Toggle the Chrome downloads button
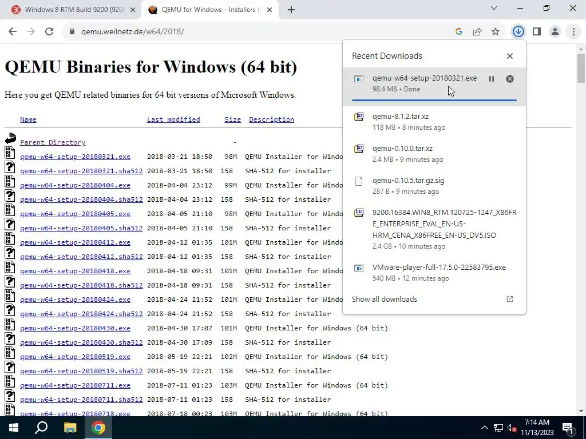Screen dimensions: 586x439 tap(518, 32)
